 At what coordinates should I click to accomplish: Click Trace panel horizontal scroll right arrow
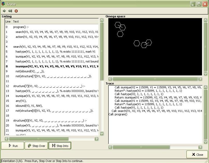pos(200,147)
